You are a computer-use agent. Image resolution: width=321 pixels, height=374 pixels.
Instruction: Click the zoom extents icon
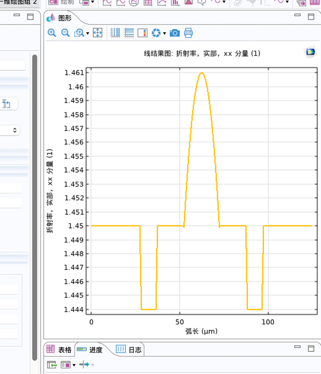(x=97, y=33)
